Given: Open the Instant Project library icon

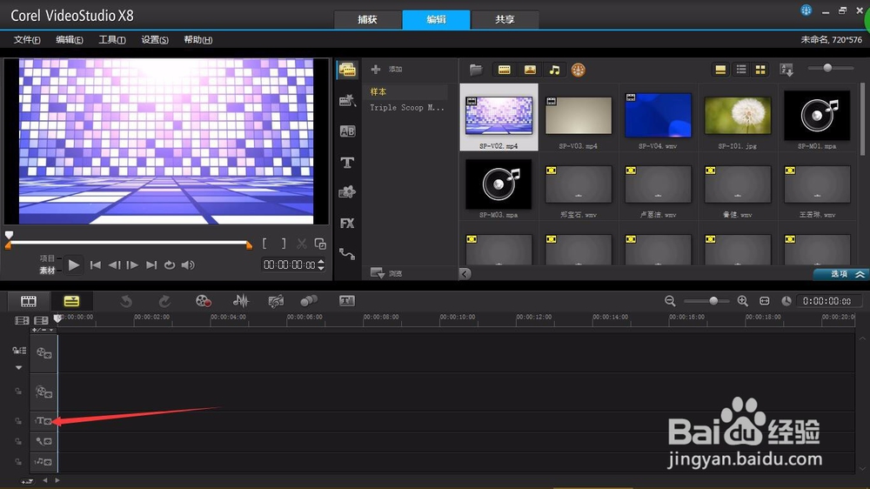Looking at the screenshot, I should (x=347, y=100).
